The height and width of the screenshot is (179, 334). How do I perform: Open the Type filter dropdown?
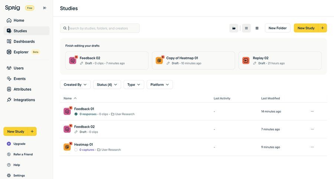[134, 85]
